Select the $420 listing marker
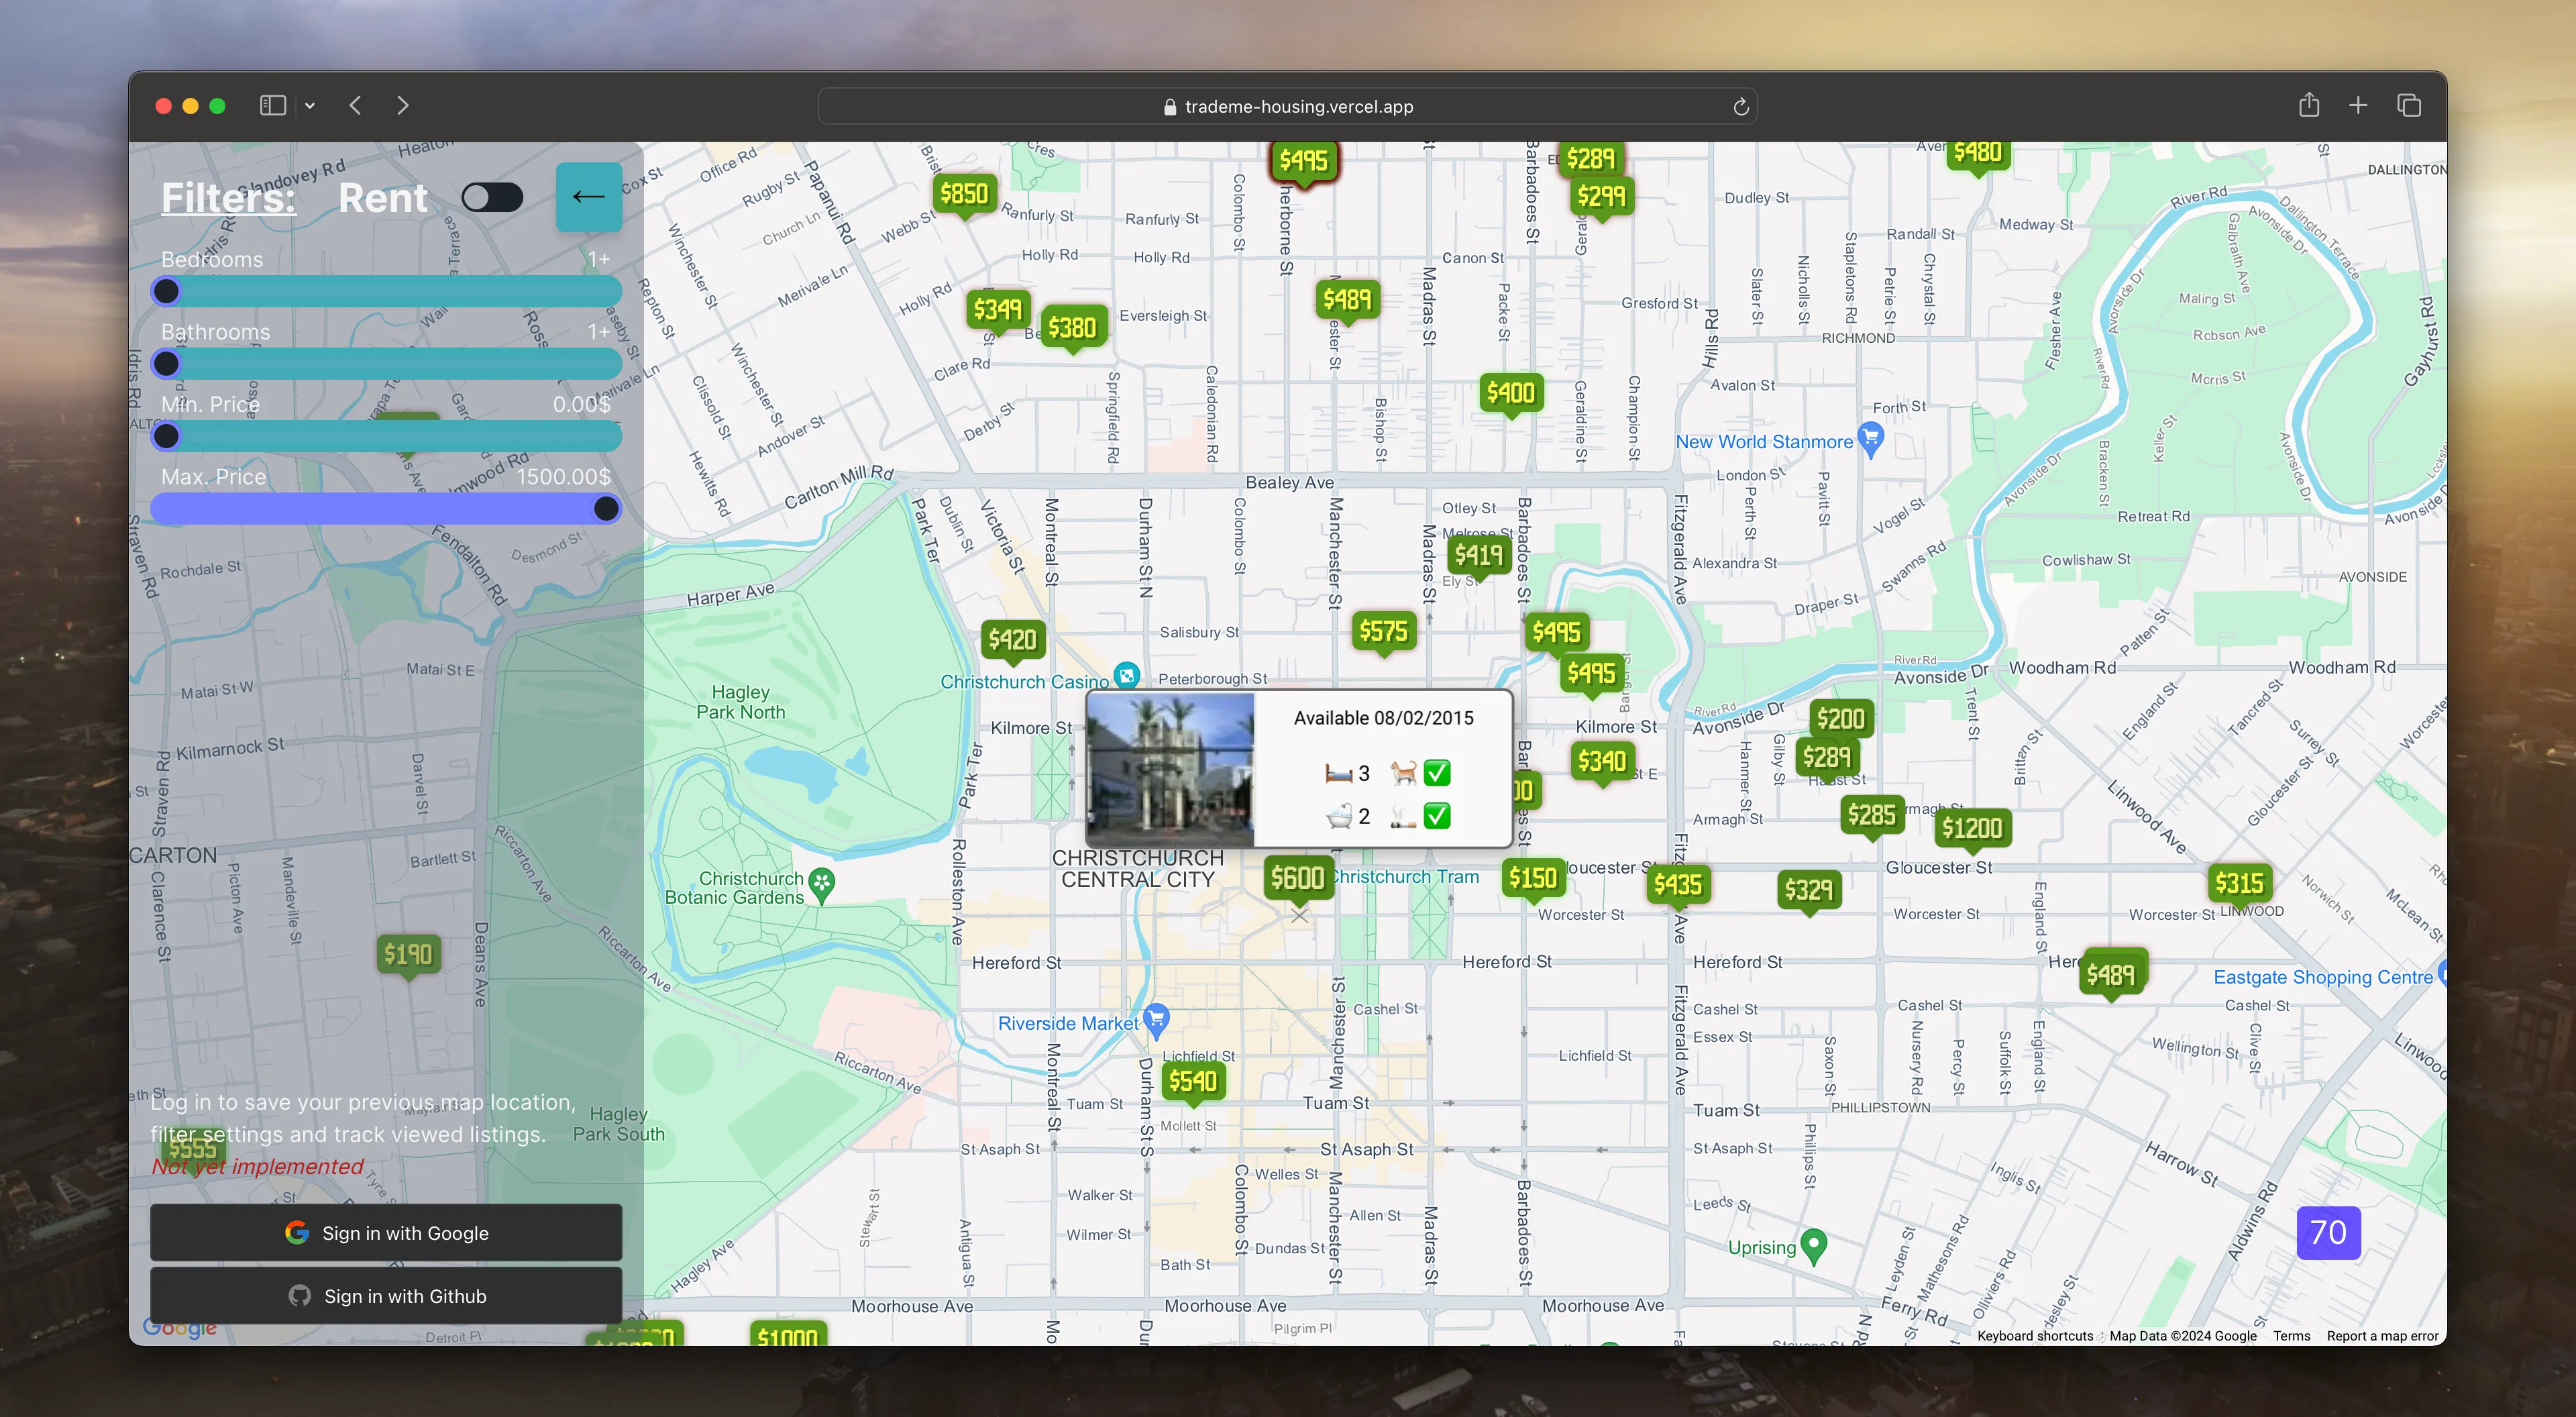The image size is (2576, 1417). click(x=1013, y=640)
